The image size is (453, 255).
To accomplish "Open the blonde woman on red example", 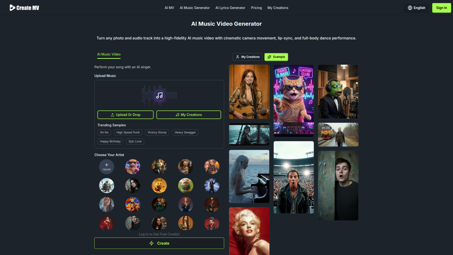I will pos(249,231).
